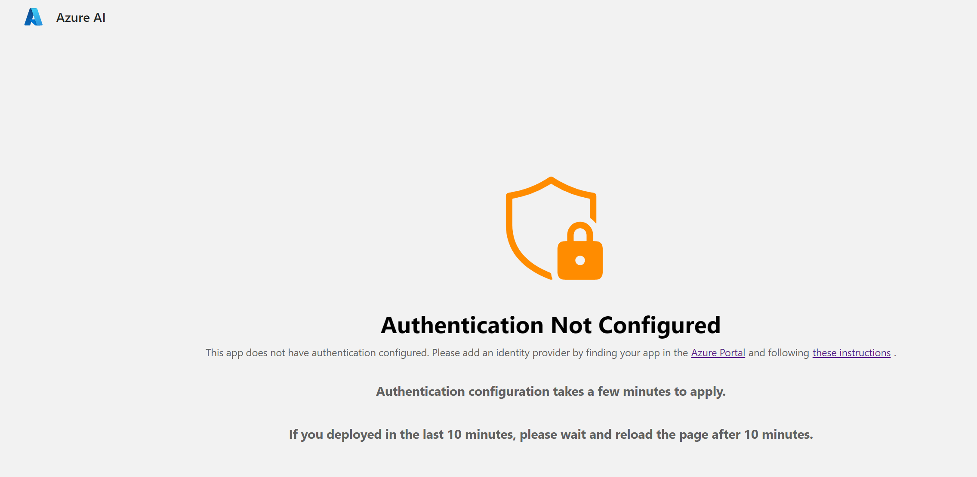The image size is (977, 477).
Task: Click the Authentication Not Configured heading
Action: [x=550, y=325]
